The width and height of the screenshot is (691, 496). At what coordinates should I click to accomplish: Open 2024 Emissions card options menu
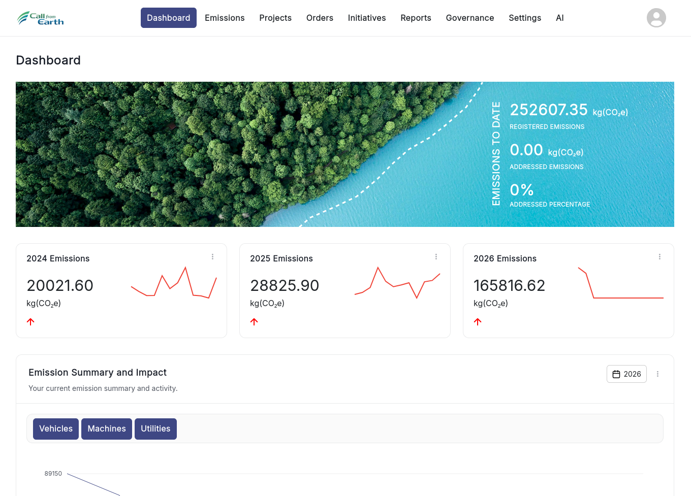tap(212, 257)
